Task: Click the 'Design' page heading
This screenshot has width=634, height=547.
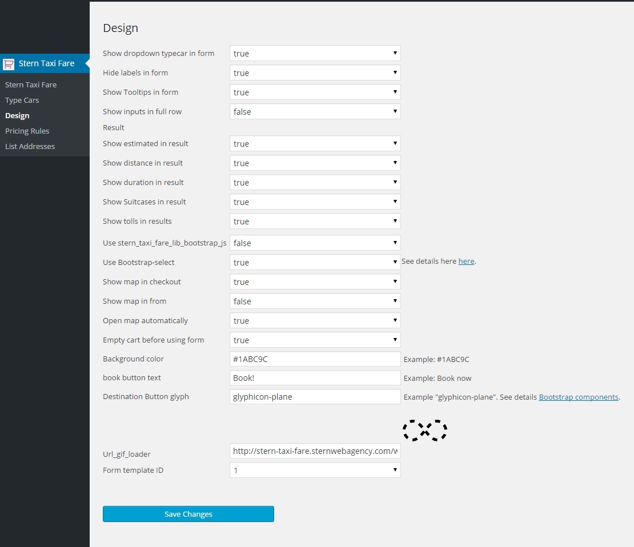Action: [x=121, y=28]
